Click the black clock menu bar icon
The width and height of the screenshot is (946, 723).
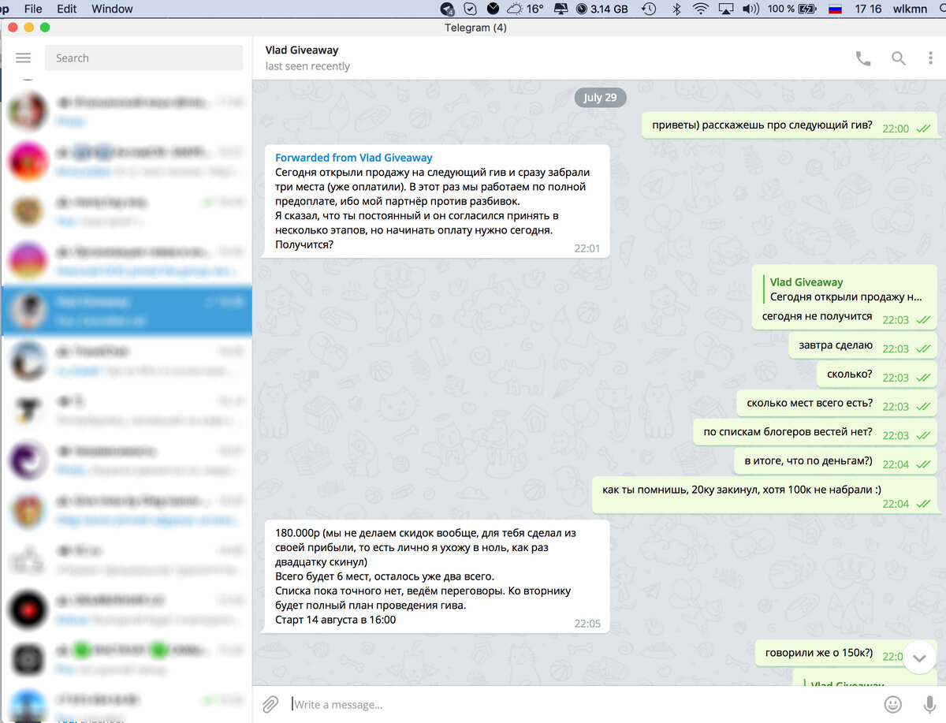(493, 9)
